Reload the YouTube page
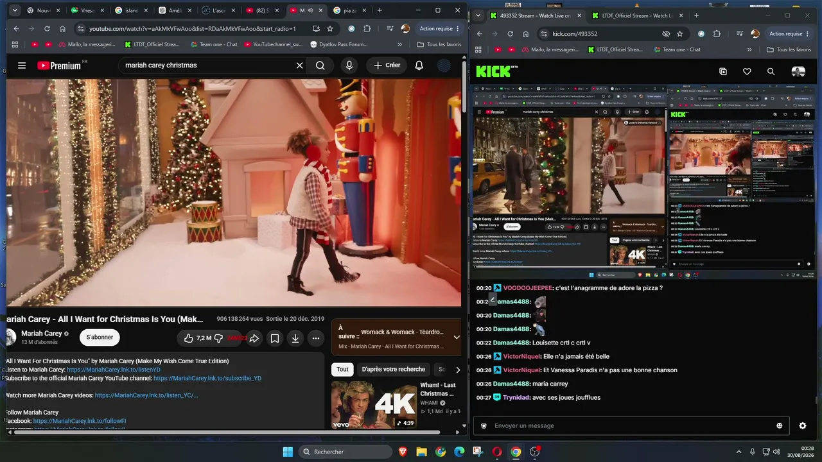The height and width of the screenshot is (462, 822). [x=47, y=29]
